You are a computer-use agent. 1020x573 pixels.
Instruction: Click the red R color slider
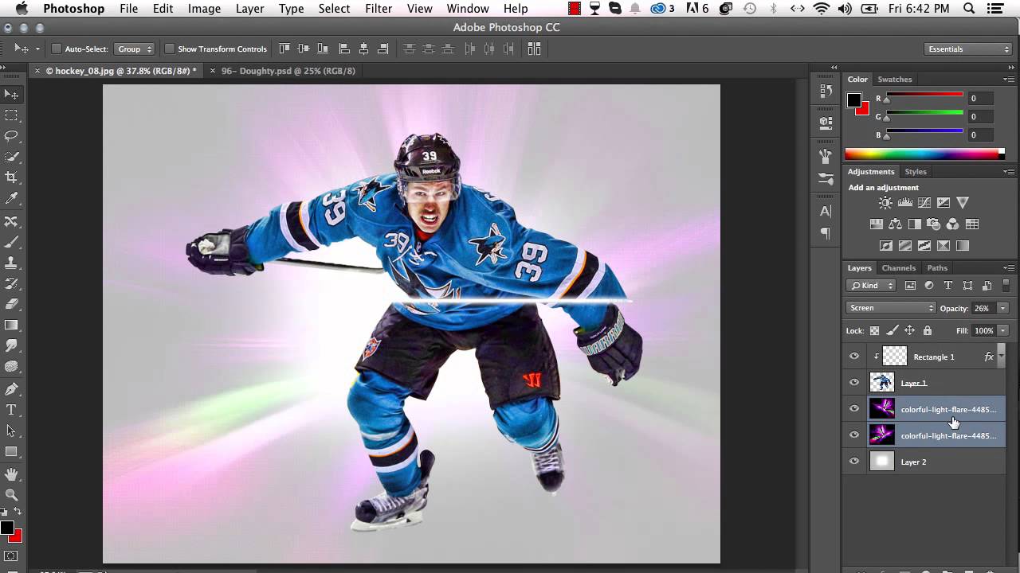click(x=924, y=95)
